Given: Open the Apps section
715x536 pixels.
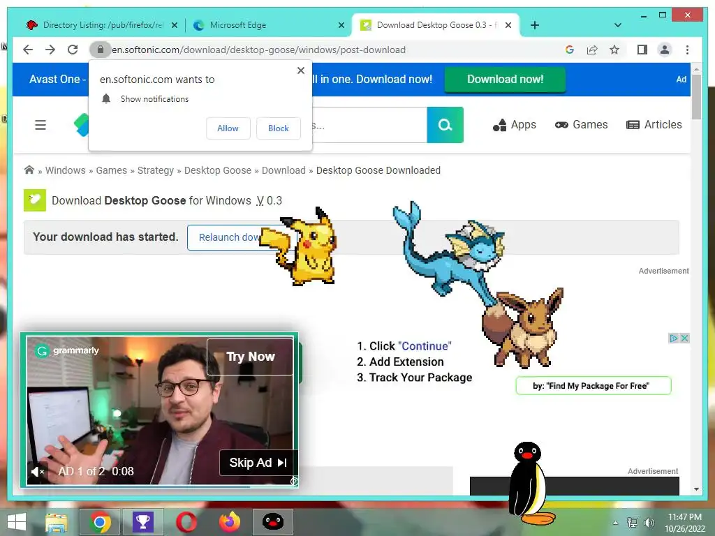Looking at the screenshot, I should (515, 124).
